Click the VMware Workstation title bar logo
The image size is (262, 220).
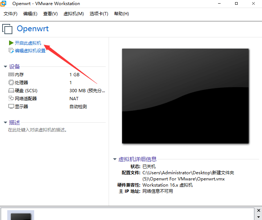(x=5, y=4)
